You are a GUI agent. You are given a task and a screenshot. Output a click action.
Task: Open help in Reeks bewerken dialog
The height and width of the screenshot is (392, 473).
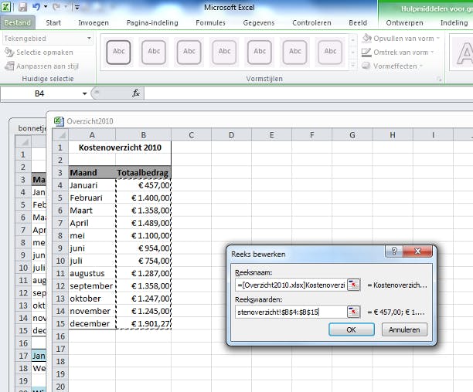click(x=394, y=251)
